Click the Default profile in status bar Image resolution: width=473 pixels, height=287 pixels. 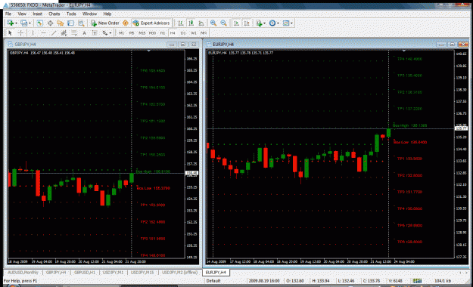pyautogui.click(x=213, y=281)
